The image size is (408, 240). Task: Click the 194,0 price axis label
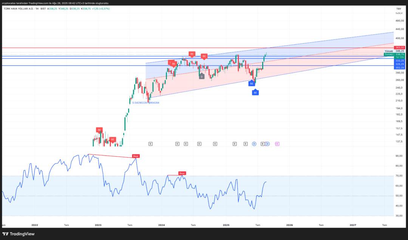click(x=399, y=108)
